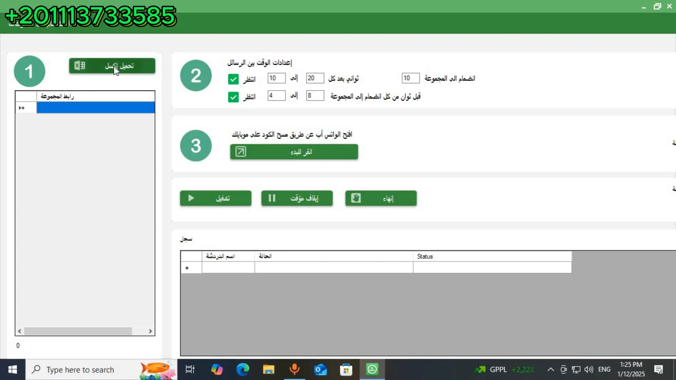
Task: Click the new row asterisk selector in log
Action: pos(191,267)
